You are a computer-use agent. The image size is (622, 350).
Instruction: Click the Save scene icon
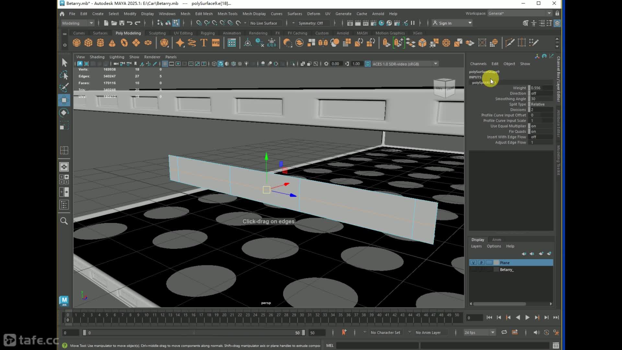(x=122, y=23)
